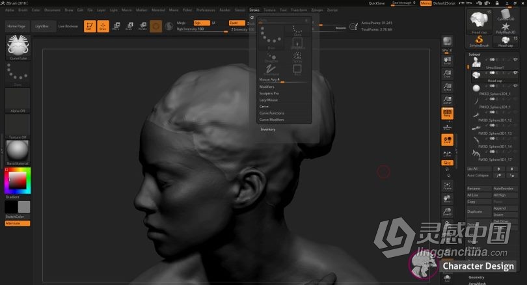
Task: Select the DragDot stroke type
Action: [271, 57]
